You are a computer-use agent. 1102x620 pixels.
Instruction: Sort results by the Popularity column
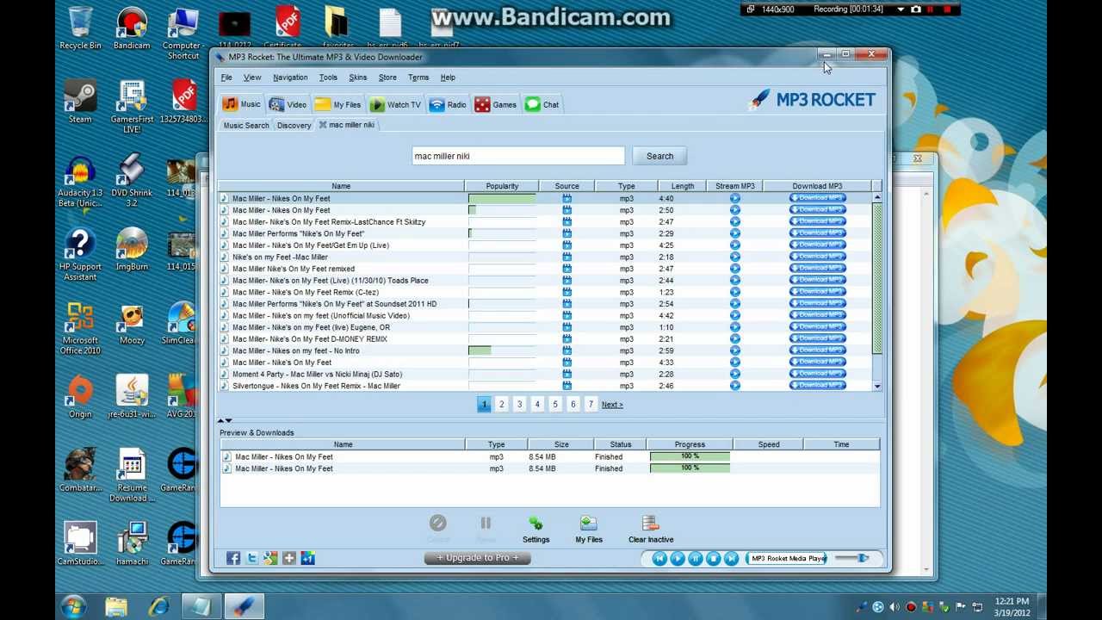[502, 186]
